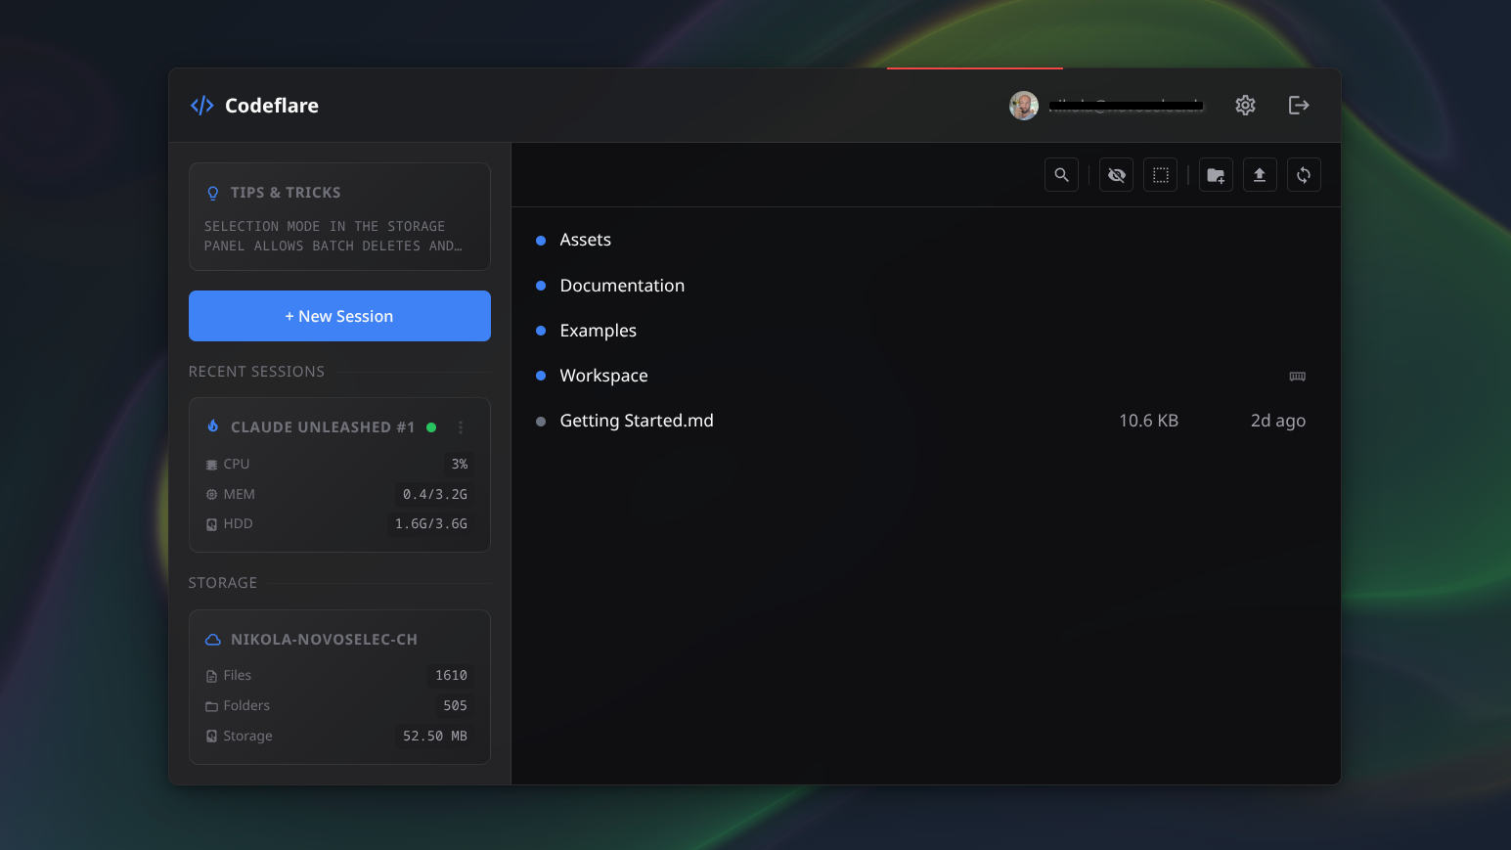Screen dimensions: 1511x850
Task: Select the HDD value 1.6G/3.6G
Action: [431, 523]
